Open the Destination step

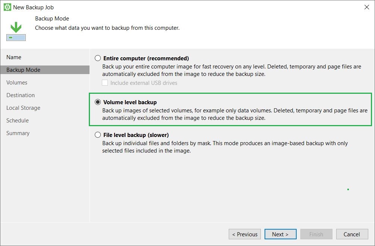tap(21, 95)
